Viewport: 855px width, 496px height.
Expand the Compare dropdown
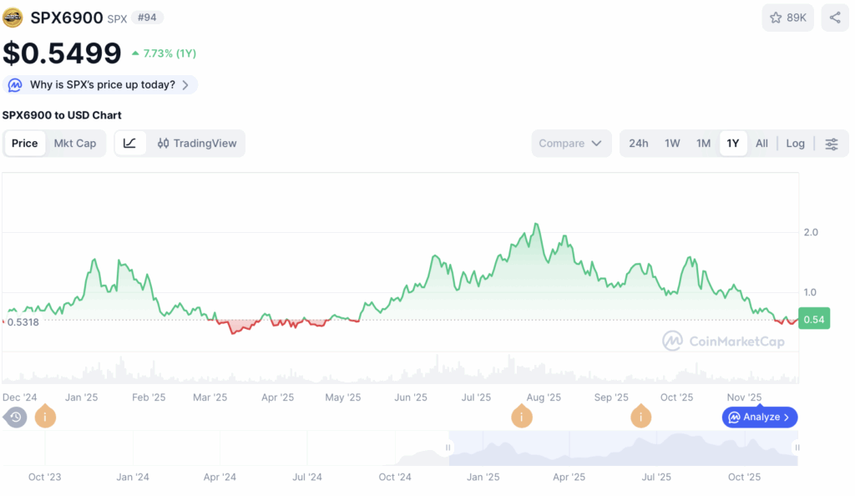click(x=571, y=144)
